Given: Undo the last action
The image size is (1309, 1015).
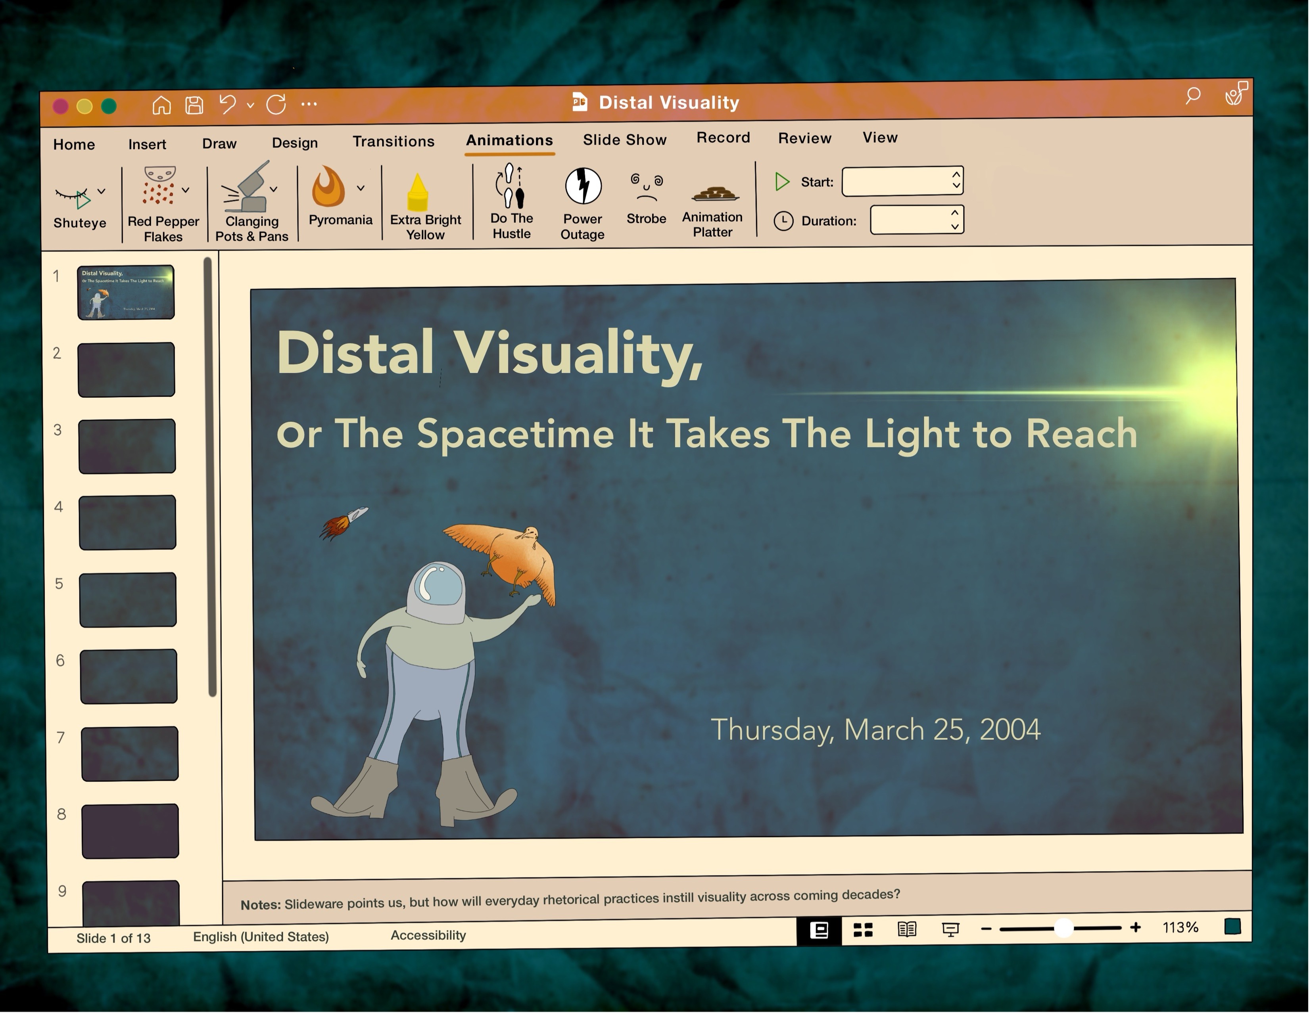Looking at the screenshot, I should (228, 105).
